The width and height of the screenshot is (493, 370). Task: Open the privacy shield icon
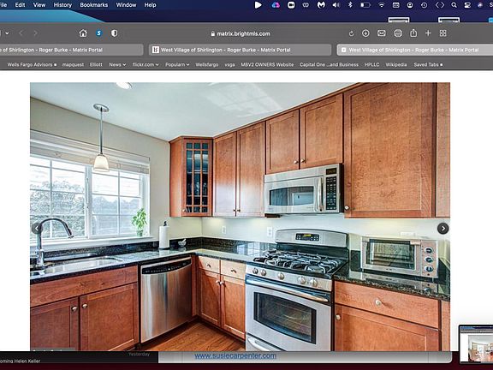coord(114,33)
